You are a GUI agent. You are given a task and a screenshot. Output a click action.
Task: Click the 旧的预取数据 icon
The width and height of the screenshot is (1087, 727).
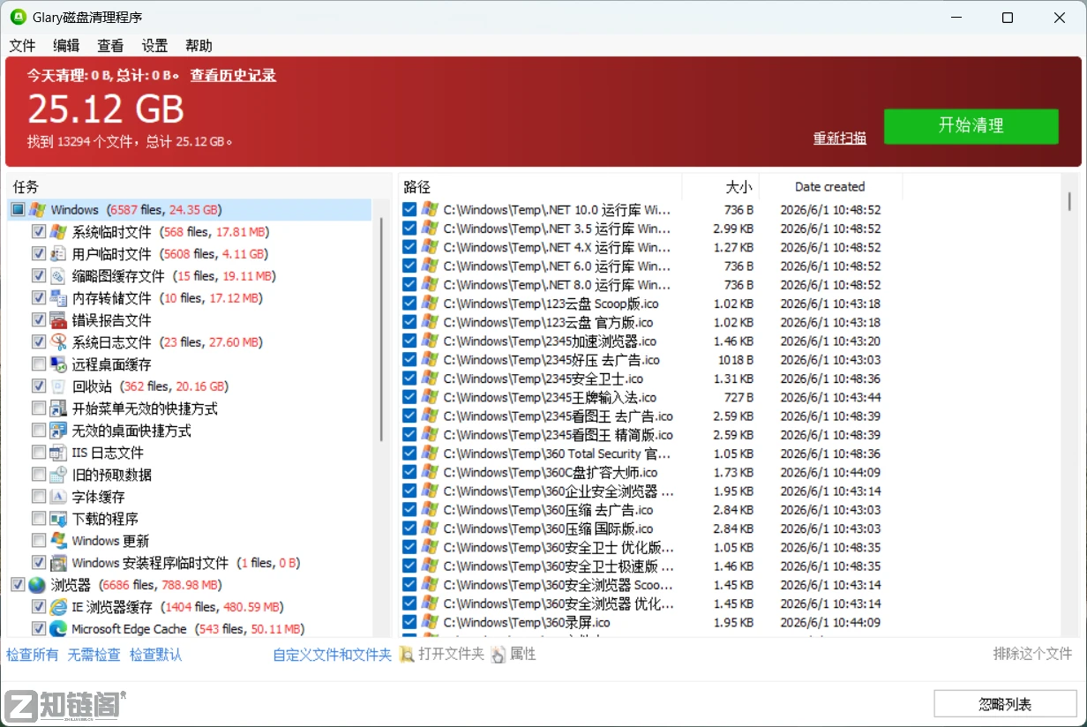(58, 475)
